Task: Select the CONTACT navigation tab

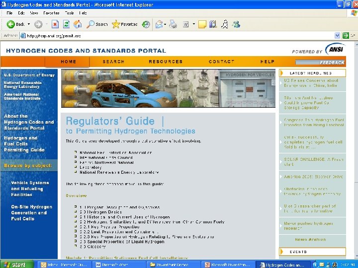Action: (221, 62)
